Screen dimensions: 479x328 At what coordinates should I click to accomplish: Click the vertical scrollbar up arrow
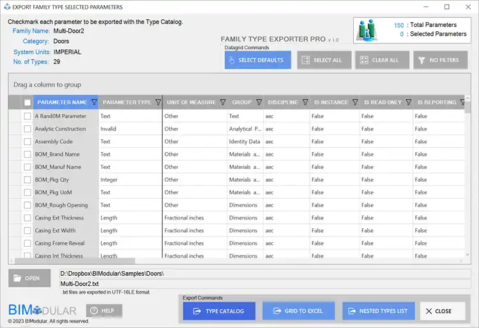point(468,98)
